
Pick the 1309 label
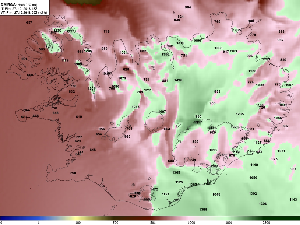click(78, 64)
